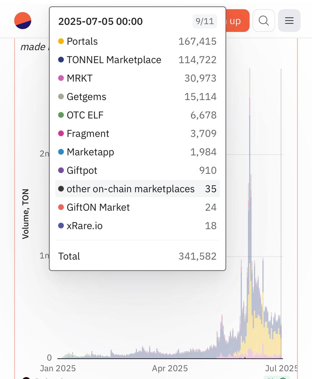The image size is (312, 379).
Task: Click the Getgems value 15,114
Action: [x=200, y=97]
